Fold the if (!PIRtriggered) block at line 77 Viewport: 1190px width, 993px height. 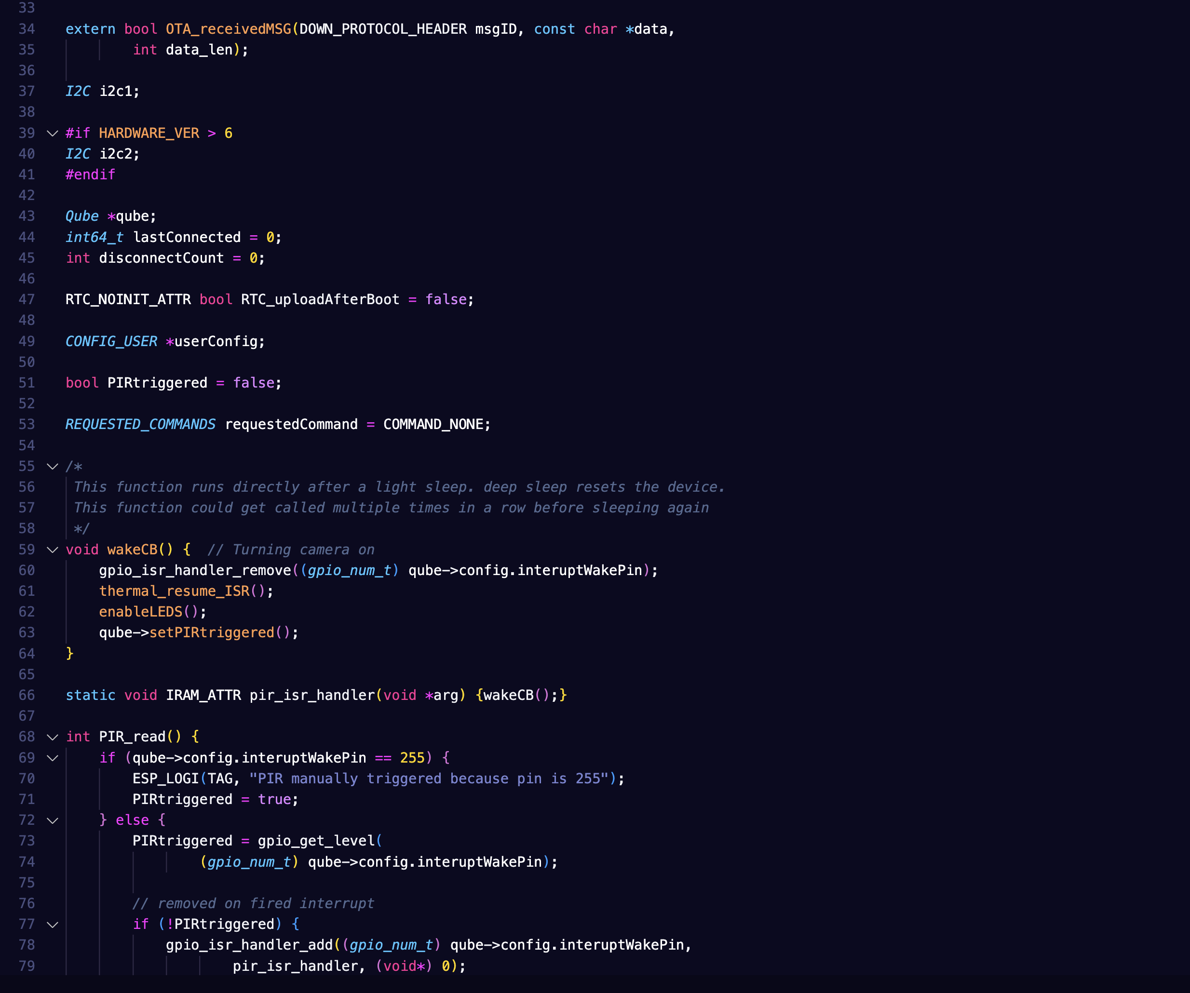coord(52,925)
